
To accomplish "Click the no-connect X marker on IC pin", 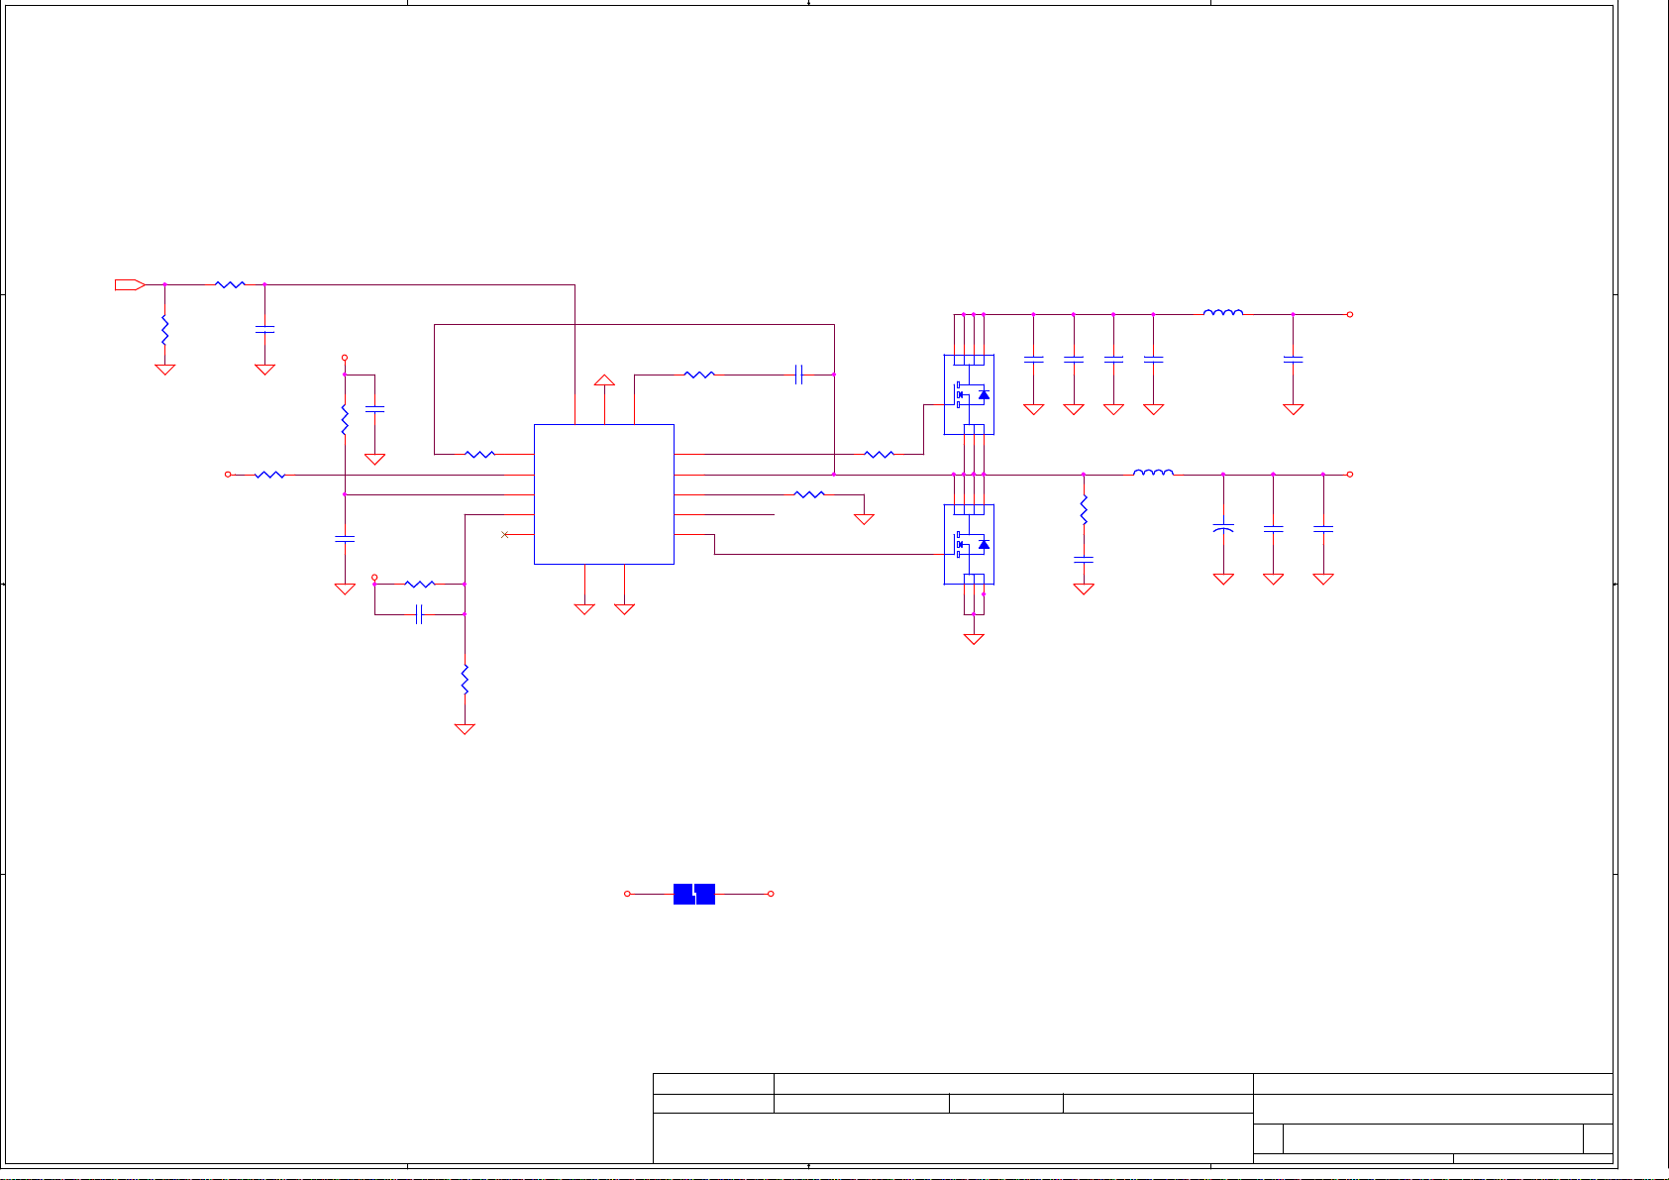I will tap(505, 535).
